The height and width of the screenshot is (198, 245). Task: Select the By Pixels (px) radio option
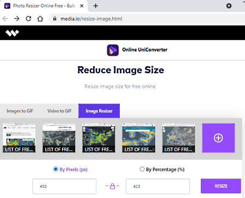tap(56, 169)
